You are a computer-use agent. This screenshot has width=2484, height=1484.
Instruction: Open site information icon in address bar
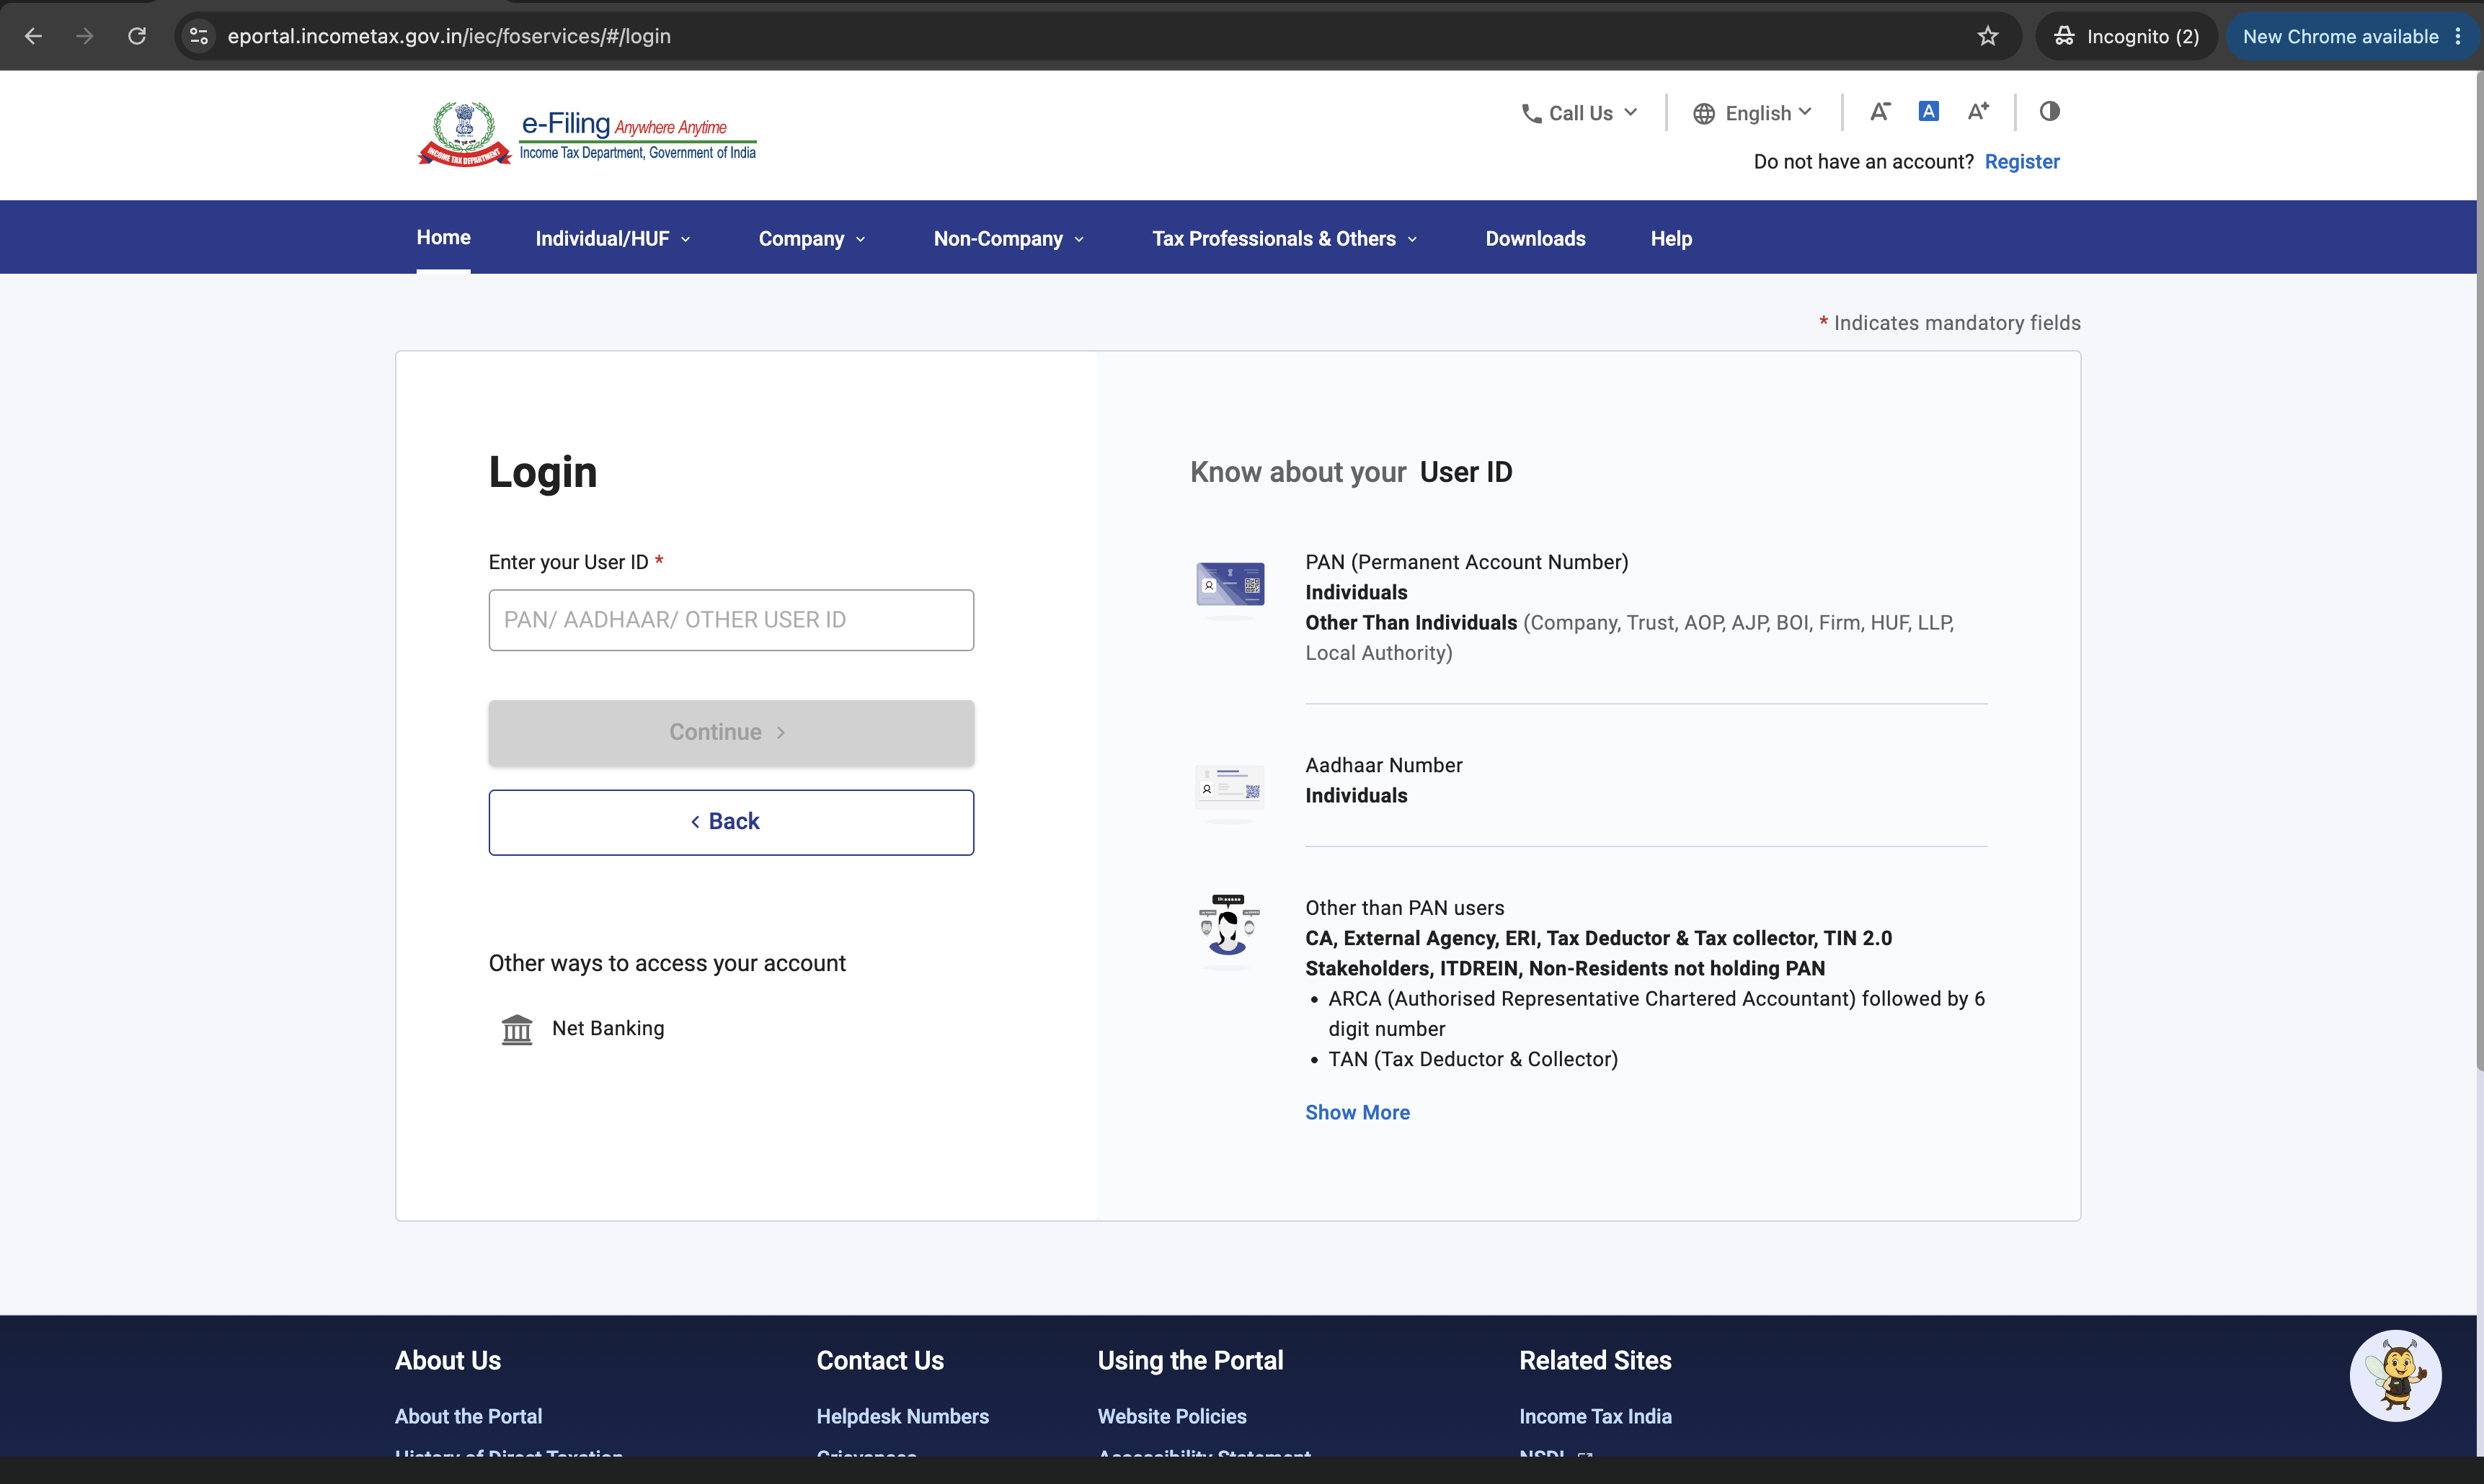coord(199,36)
